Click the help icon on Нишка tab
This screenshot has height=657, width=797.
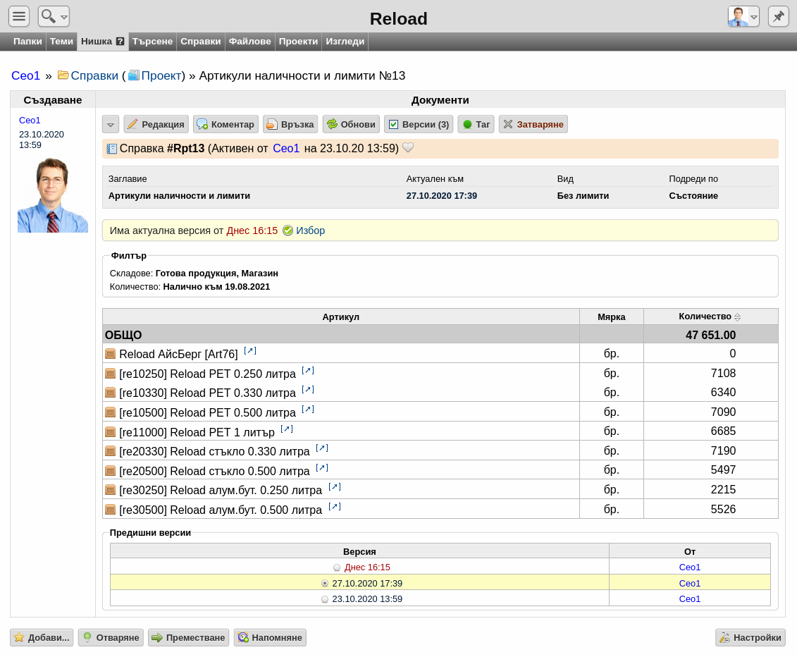tap(120, 42)
